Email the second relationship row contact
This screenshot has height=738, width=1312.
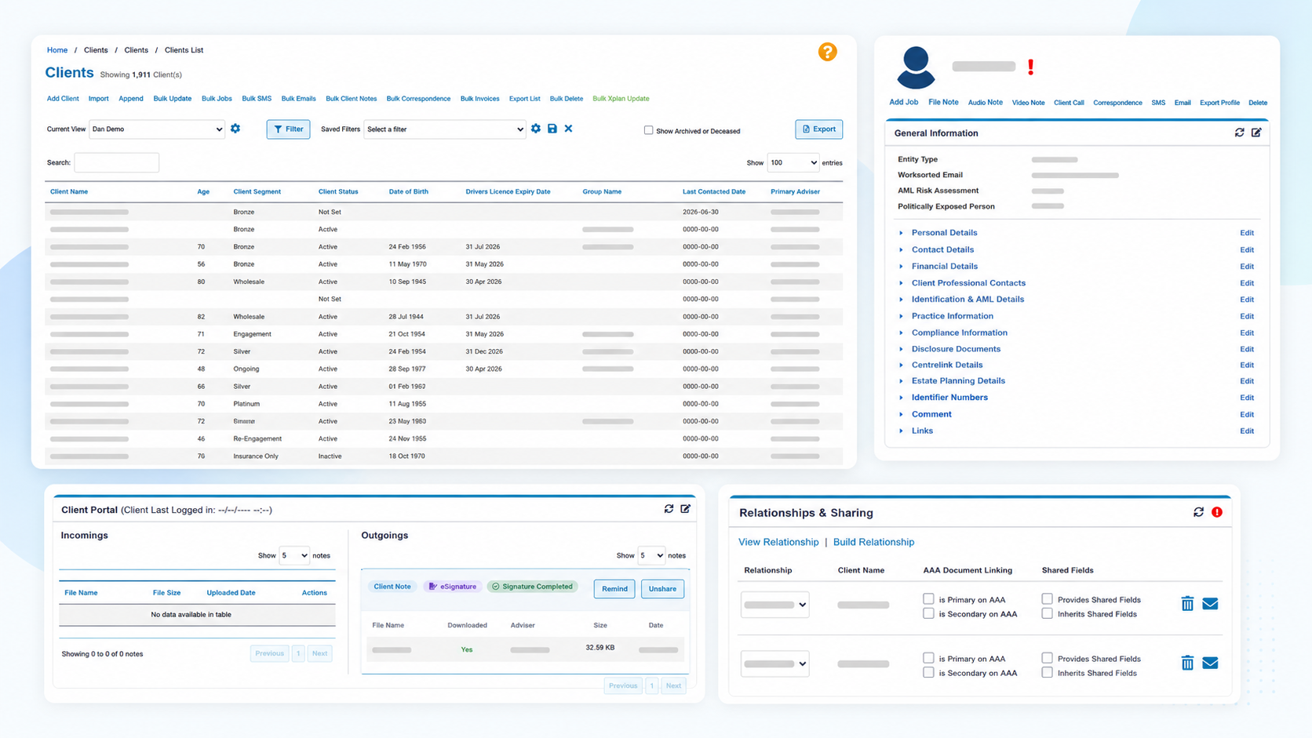[x=1210, y=663]
